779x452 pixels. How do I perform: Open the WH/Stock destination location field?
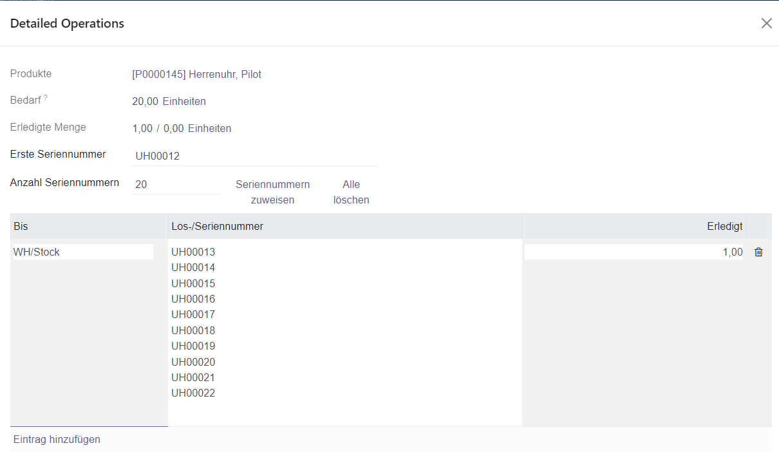coord(82,252)
